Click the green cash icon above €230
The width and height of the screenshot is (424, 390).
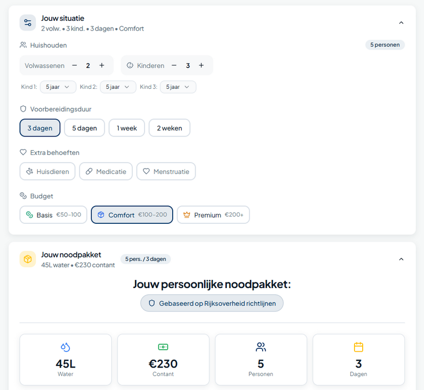[163, 347]
